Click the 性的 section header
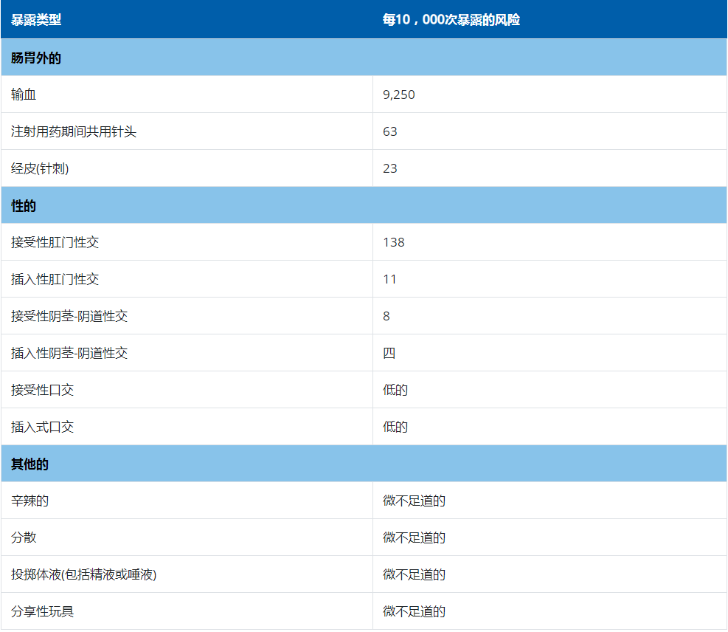728x632 pixels. (x=364, y=205)
